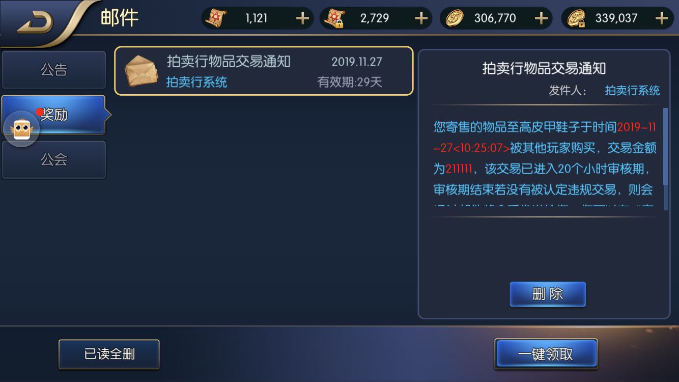
Task: Add more of the 1,121 scroll currency
Action: point(302,18)
